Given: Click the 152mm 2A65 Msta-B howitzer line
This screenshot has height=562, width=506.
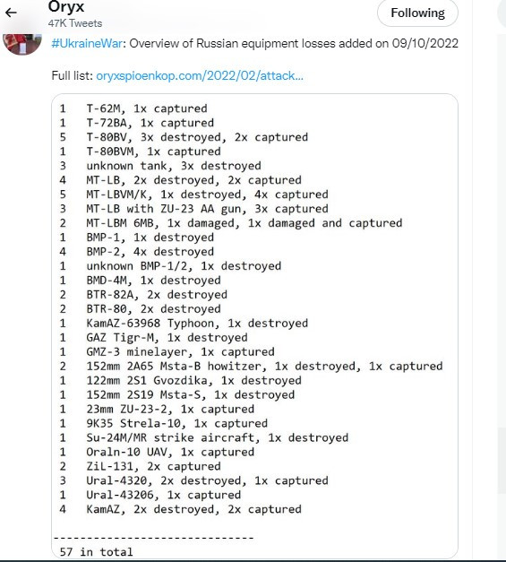Looking at the screenshot, I should [x=251, y=366].
